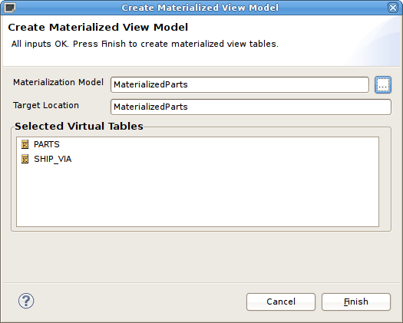
Task: Click the bold Create Materialized View Model heading
Action: [x=98, y=28]
